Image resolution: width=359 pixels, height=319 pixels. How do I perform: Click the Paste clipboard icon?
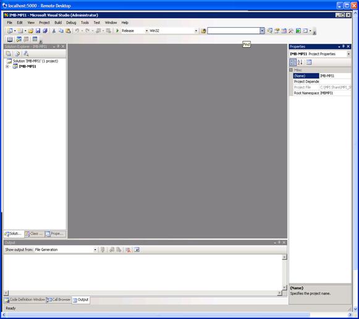click(68, 31)
